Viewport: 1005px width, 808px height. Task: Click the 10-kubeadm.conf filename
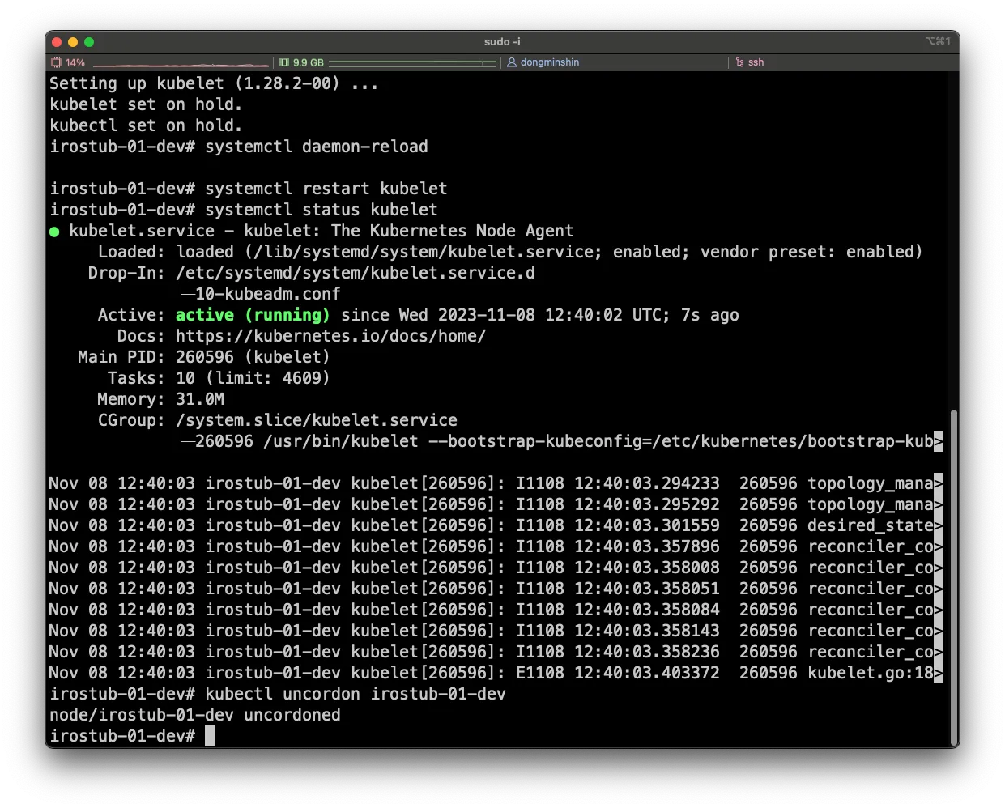point(267,294)
